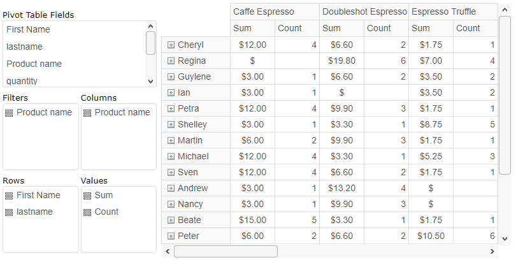Image resolution: width=516 pixels, height=267 pixels.
Task: Expand the Michael row group
Action: (171, 156)
